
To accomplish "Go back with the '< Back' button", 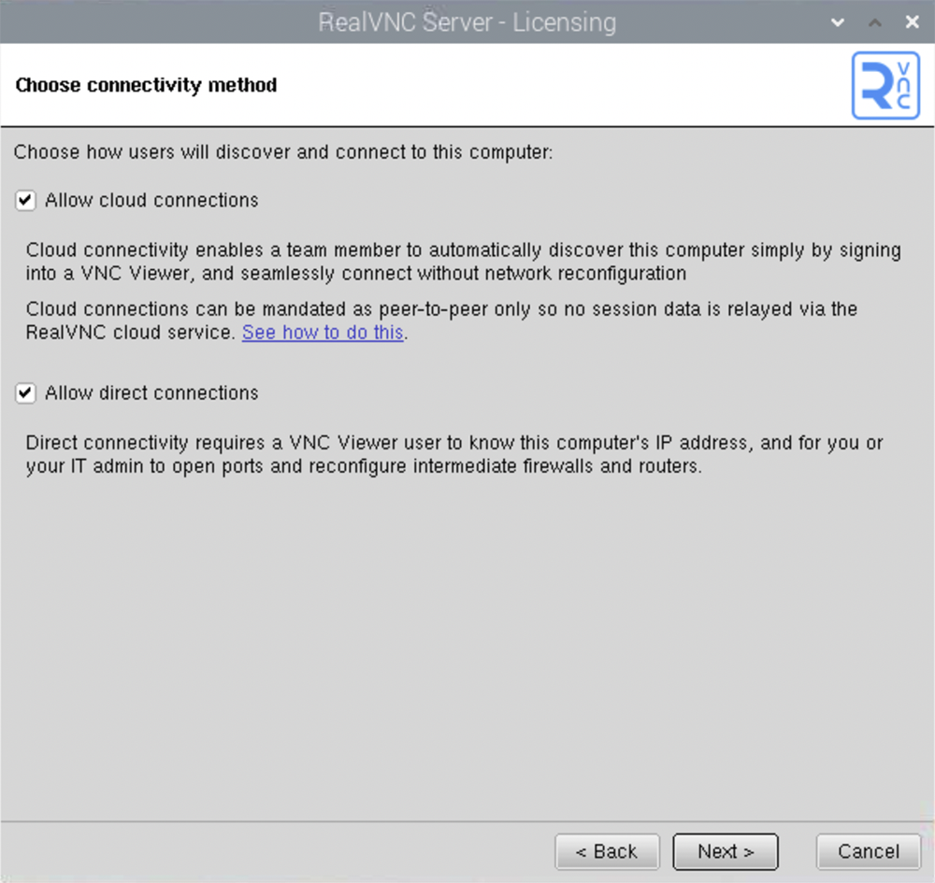I will [607, 851].
